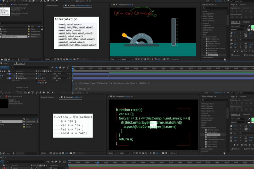The width and height of the screenshot is (254, 169).
Task: Click eyedropper in upper Character panel
Action: [249, 26]
